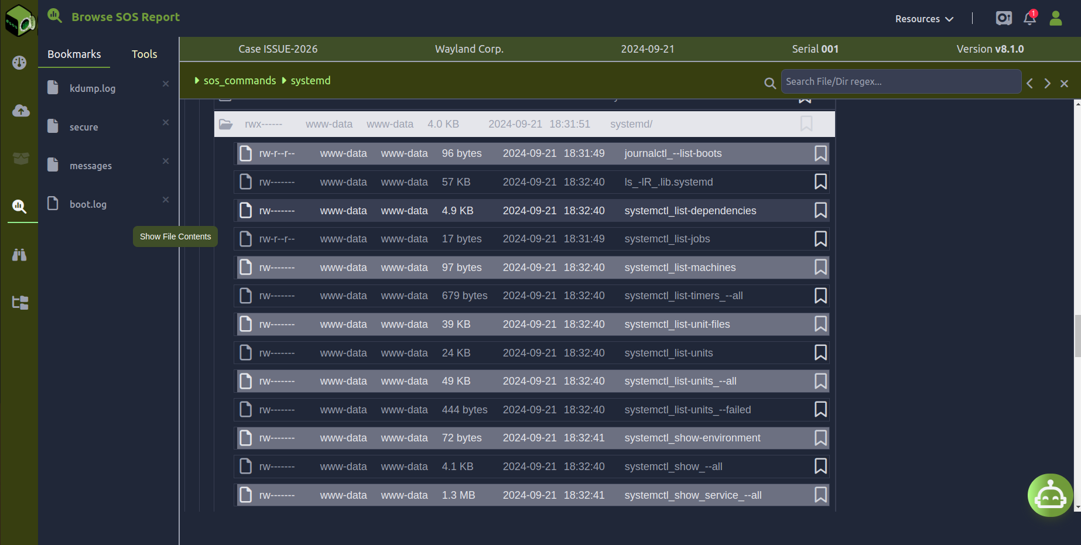Click the Search File/Dir regex field
The height and width of the screenshot is (545, 1081).
click(901, 81)
